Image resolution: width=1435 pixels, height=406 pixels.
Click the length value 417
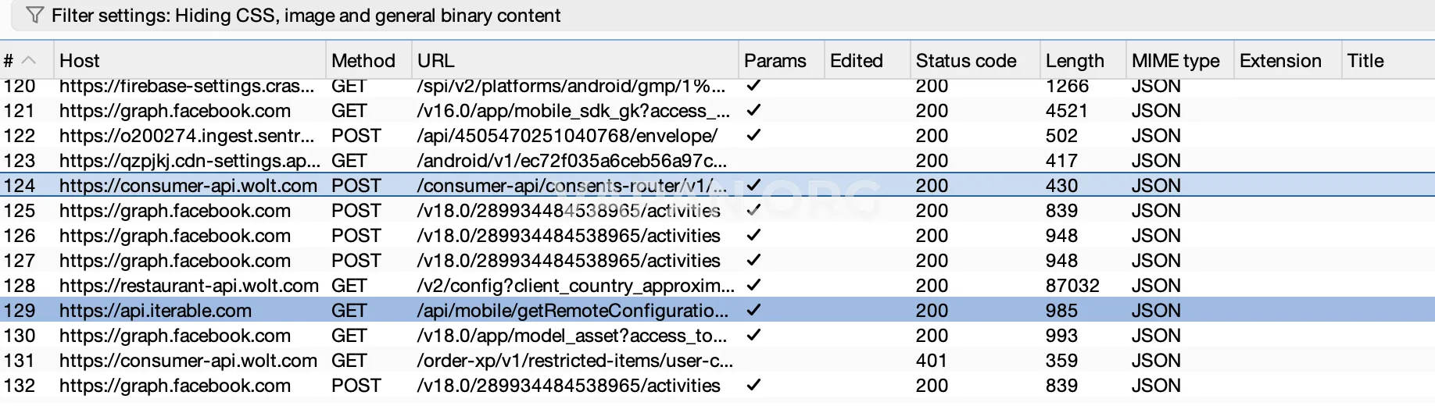[1061, 161]
